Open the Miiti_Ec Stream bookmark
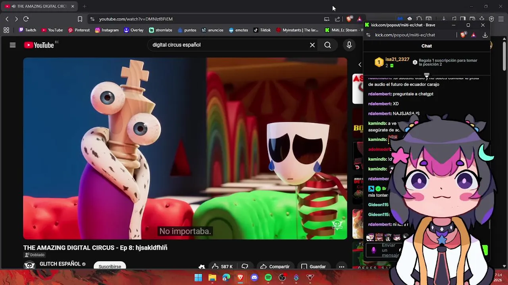Image resolution: width=508 pixels, height=285 pixels. [343, 30]
